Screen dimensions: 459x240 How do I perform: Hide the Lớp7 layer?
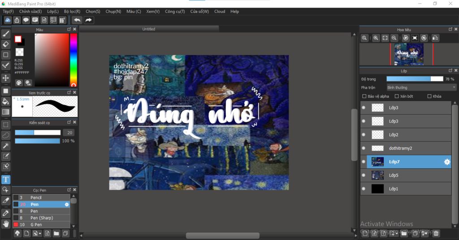point(364,162)
